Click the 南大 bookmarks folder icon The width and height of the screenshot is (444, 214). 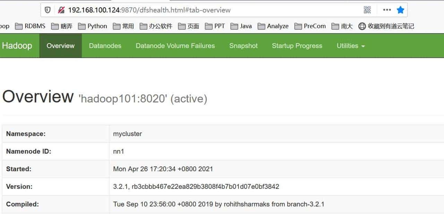(x=335, y=26)
